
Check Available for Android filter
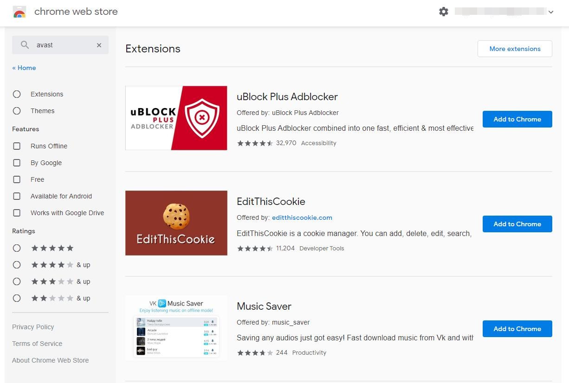(17, 196)
